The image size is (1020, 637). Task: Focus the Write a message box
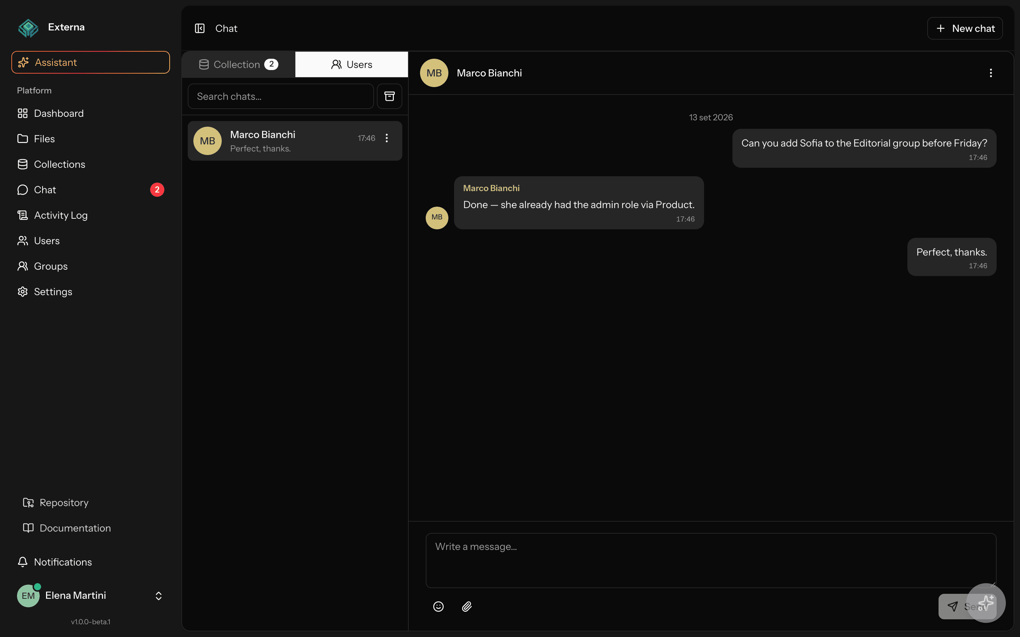711,561
